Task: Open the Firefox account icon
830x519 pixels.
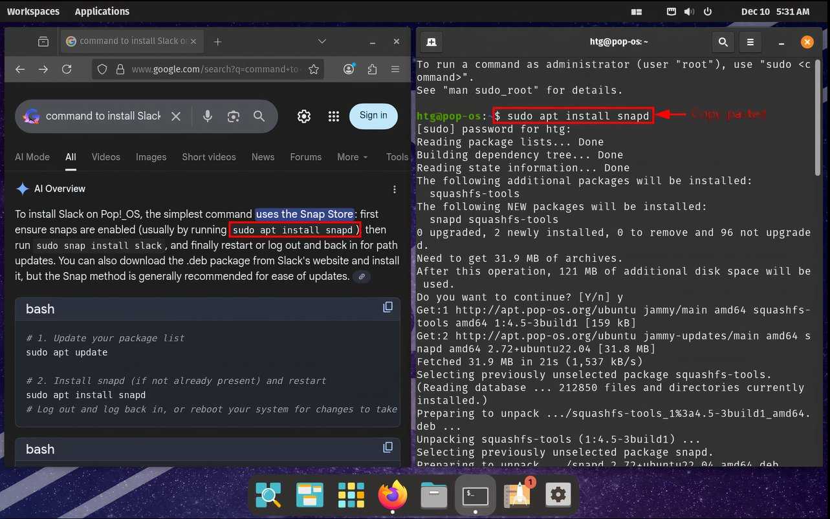Action: coord(349,69)
